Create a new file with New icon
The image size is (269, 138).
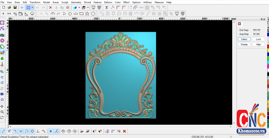coord(4,8)
